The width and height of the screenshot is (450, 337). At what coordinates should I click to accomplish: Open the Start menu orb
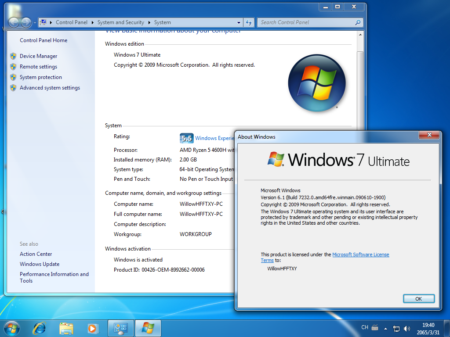pos(12,328)
